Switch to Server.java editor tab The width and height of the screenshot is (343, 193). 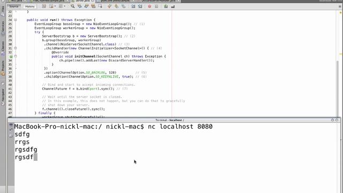tap(83, 1)
